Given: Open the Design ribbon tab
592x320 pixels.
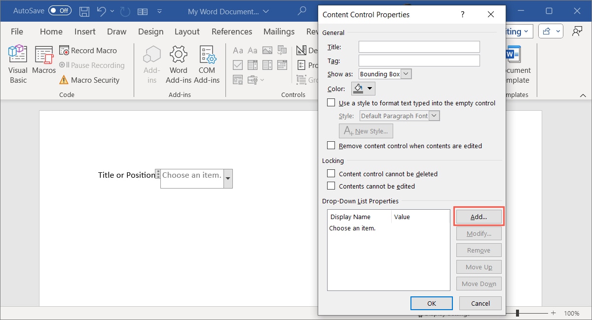Looking at the screenshot, I should tap(151, 31).
